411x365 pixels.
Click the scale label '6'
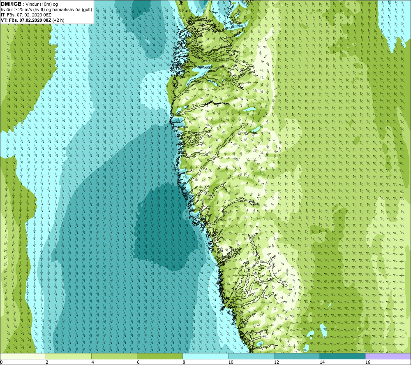(138, 362)
